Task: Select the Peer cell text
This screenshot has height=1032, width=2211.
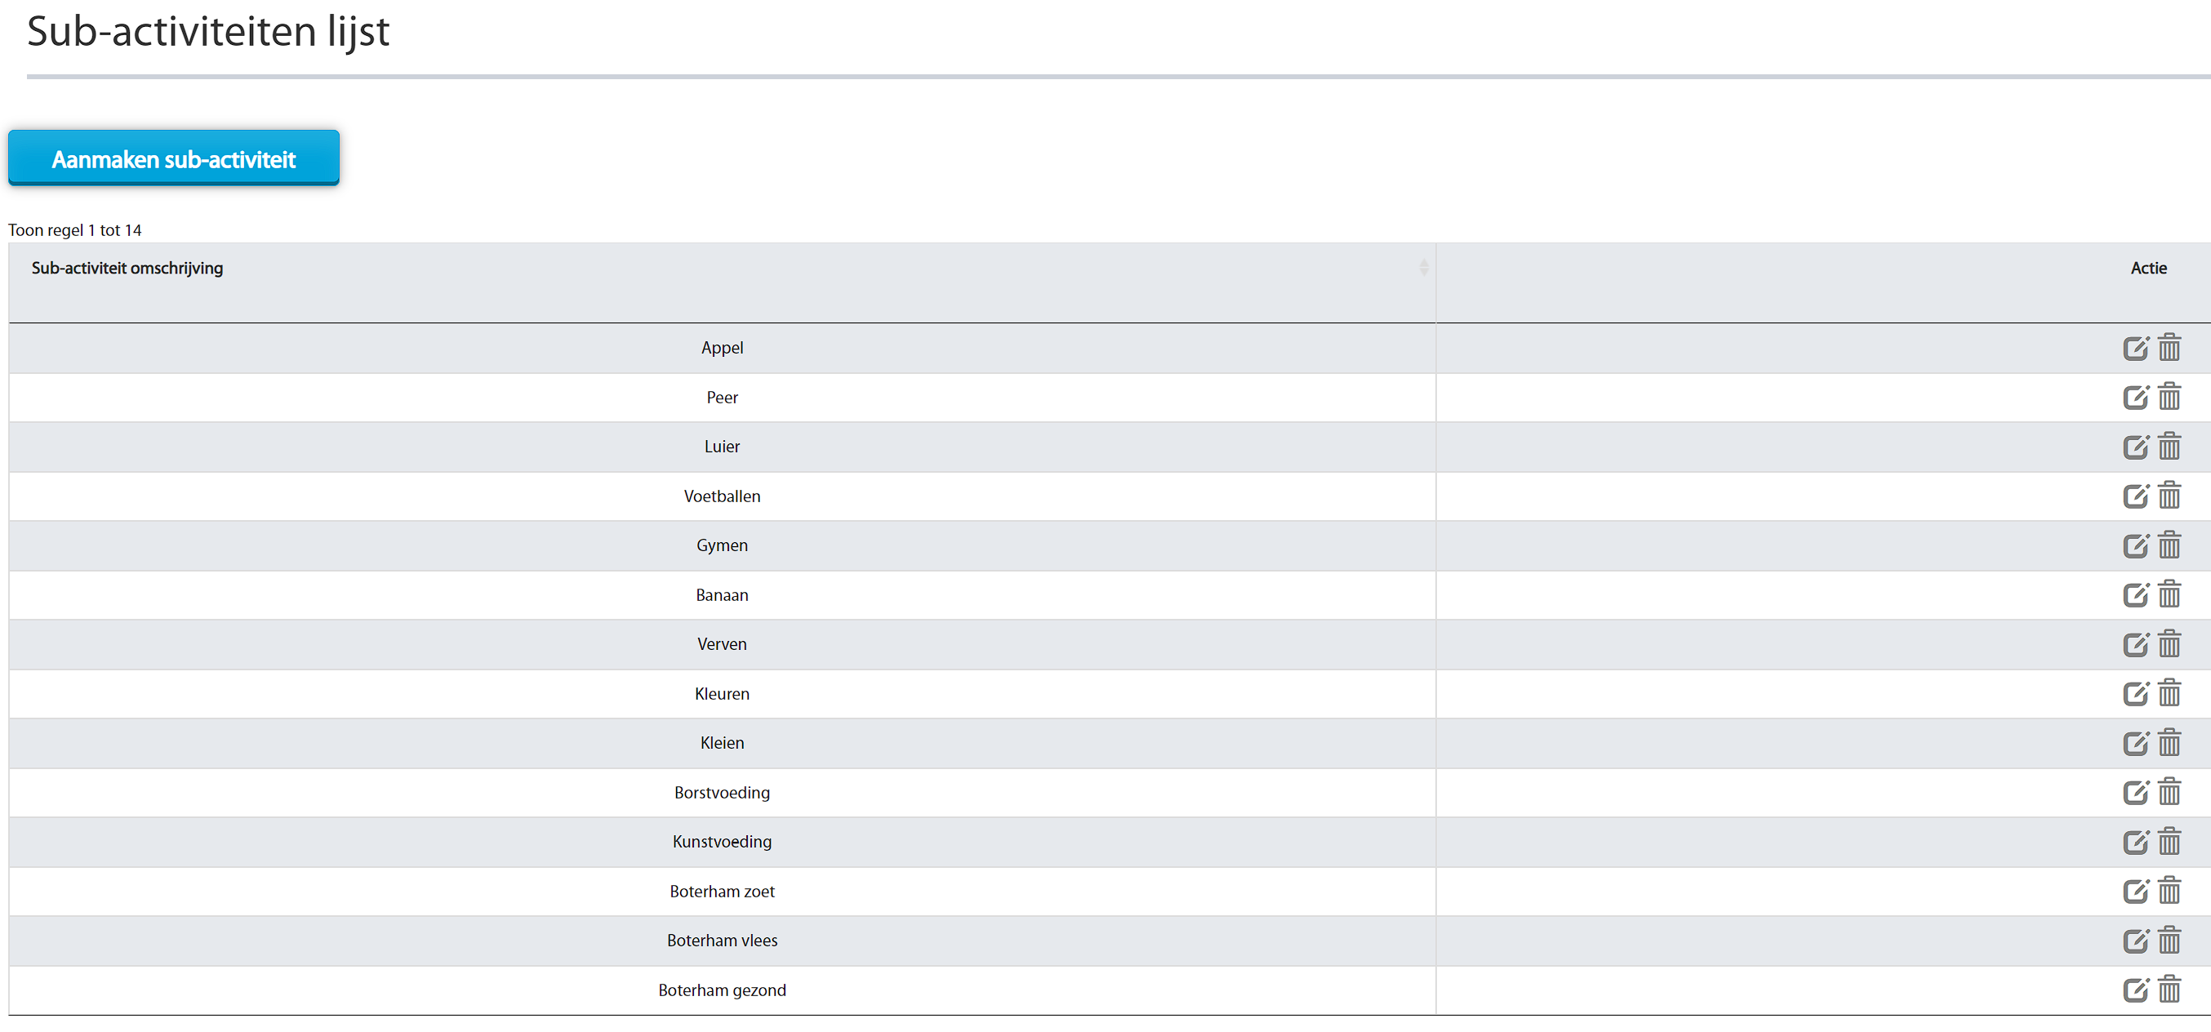Action: (x=722, y=398)
